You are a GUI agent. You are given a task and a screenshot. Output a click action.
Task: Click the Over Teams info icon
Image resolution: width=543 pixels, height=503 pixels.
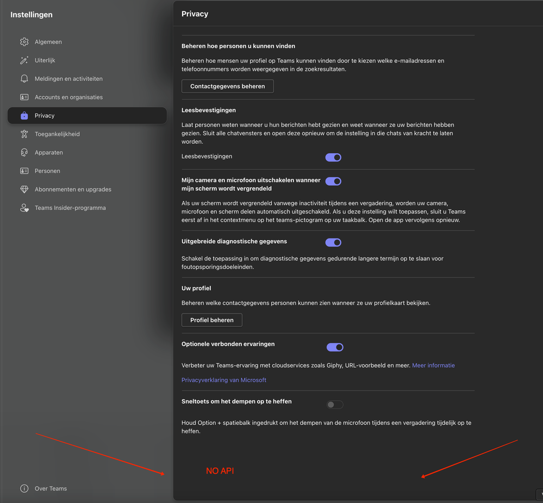(24, 488)
